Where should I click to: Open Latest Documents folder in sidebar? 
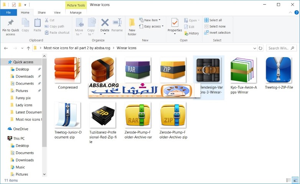[26, 112]
